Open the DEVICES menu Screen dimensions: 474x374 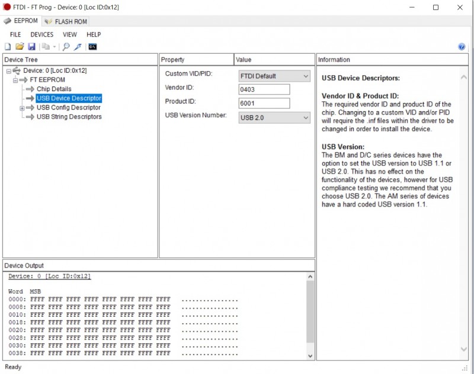pos(42,34)
